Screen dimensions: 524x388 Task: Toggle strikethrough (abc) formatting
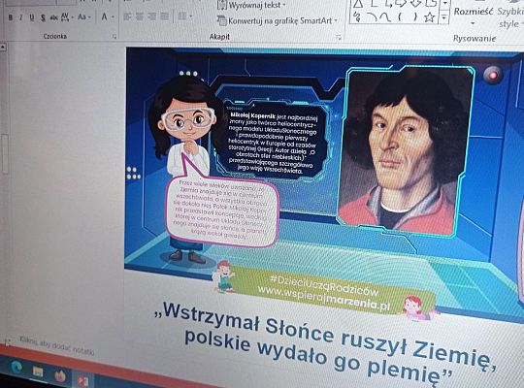(x=53, y=17)
